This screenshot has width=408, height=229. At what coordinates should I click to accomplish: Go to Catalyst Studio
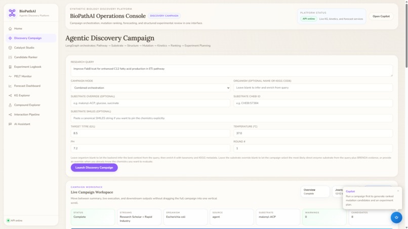click(31, 48)
